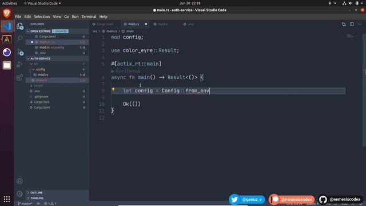Screen dimensions: 366x206
Task: Click the src breadcrumb
Action: [95, 31]
